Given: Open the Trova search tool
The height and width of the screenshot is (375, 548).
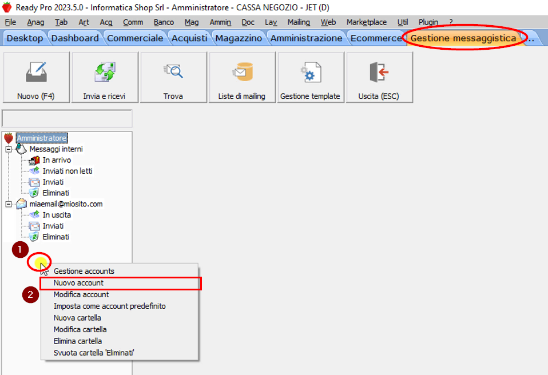Looking at the screenshot, I should coord(173,77).
